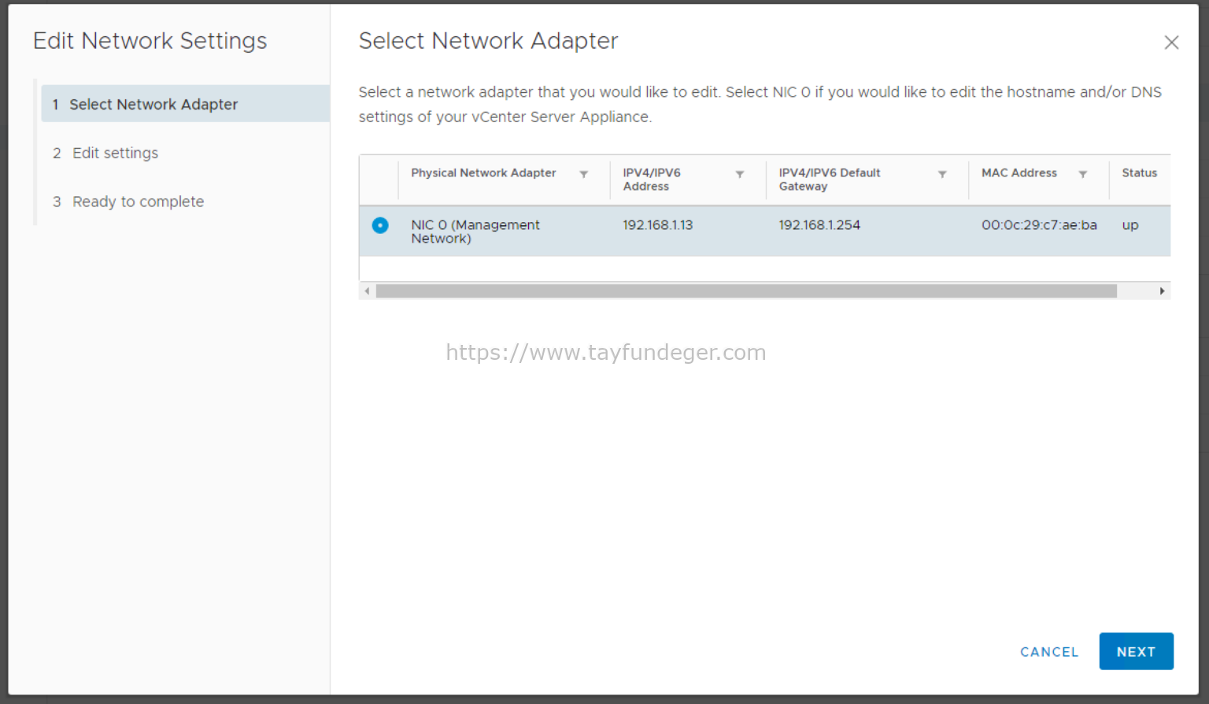Click the IPV4/IPV6 Address column header
The image size is (1209, 704).
(x=652, y=180)
